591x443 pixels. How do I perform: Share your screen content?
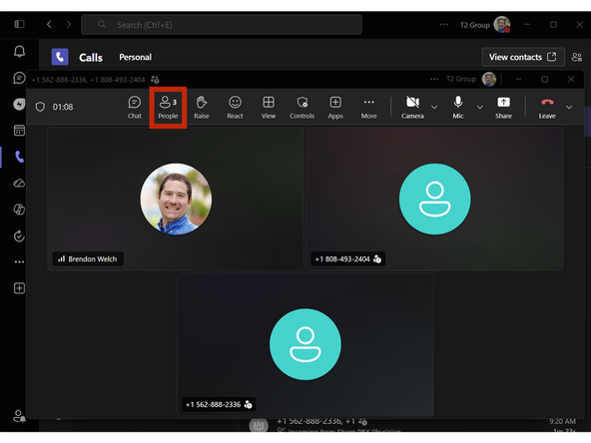[503, 108]
